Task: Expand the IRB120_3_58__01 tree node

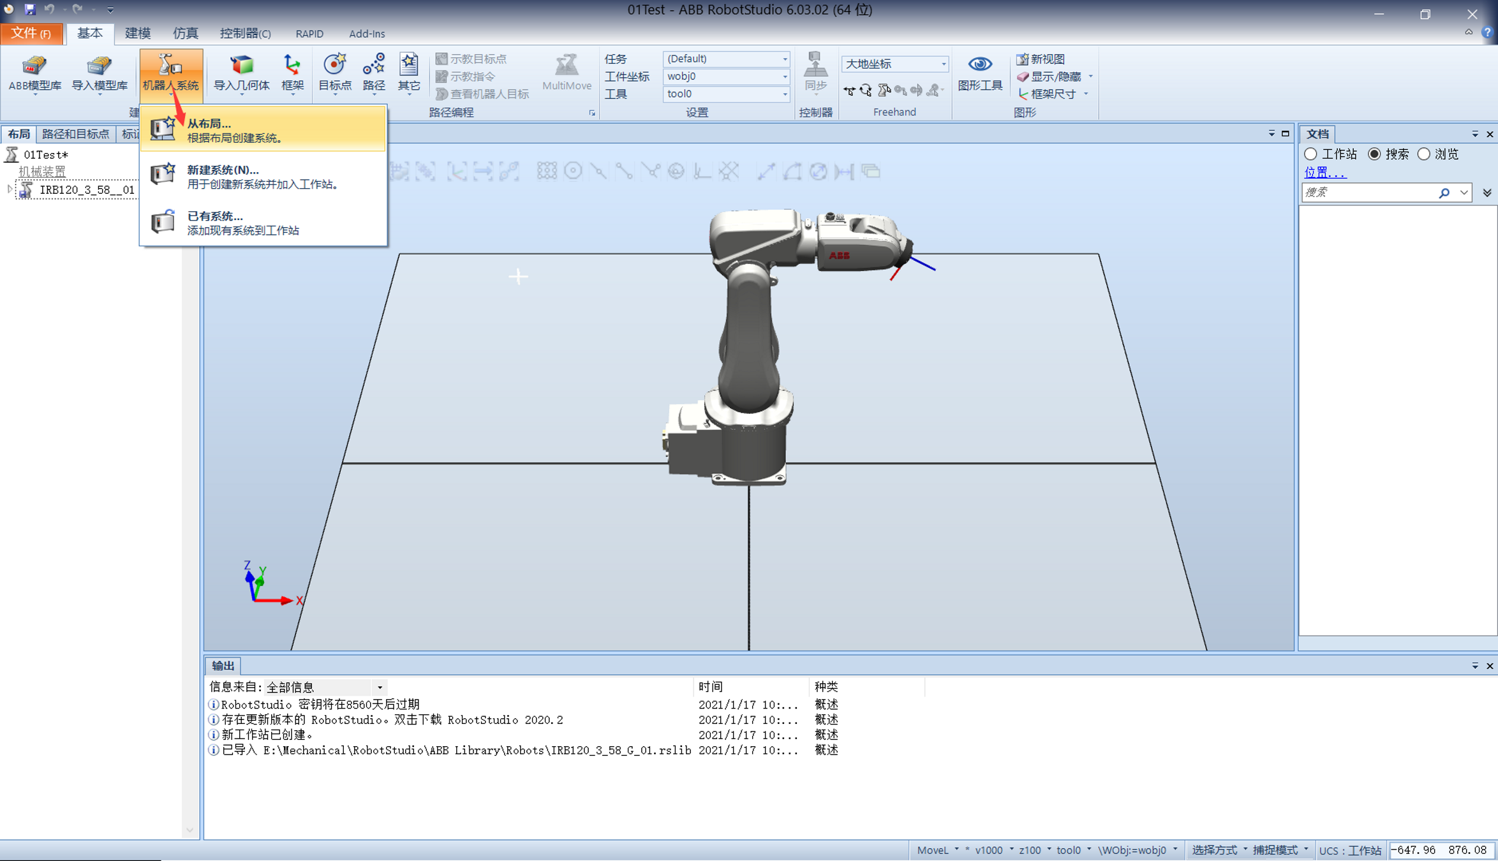Action: tap(9, 189)
